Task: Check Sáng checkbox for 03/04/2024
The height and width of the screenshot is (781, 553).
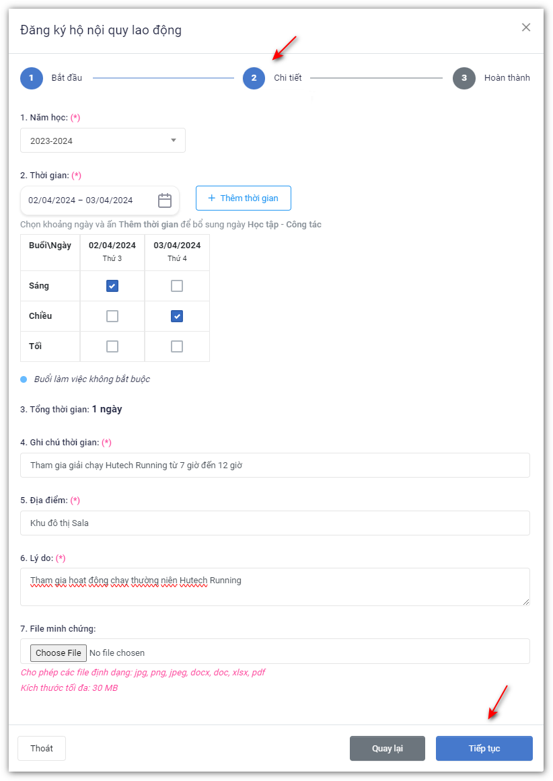Action: [x=177, y=286]
